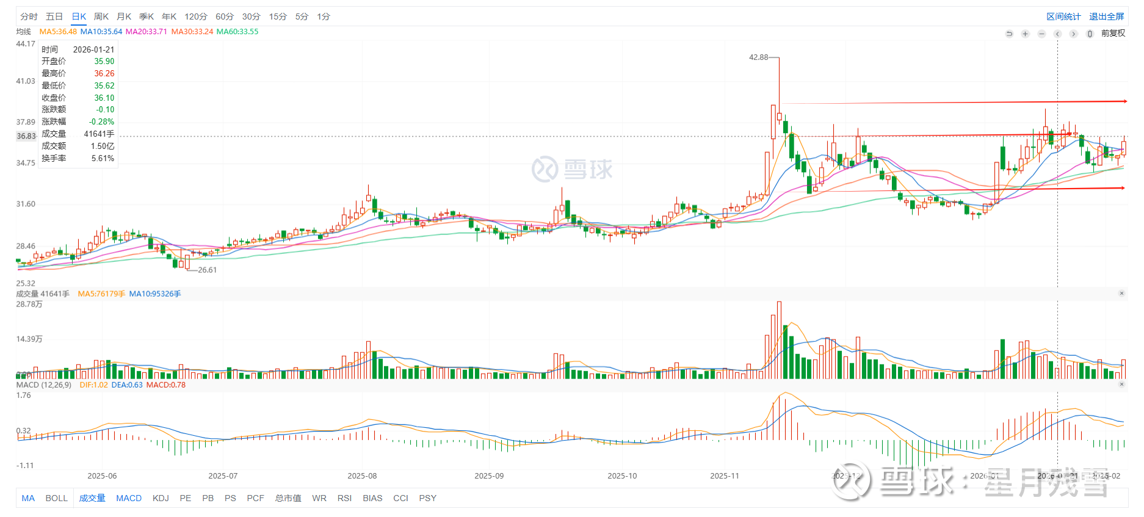Select the 60分 timeframe tab
The height and width of the screenshot is (517, 1144).
tap(225, 16)
